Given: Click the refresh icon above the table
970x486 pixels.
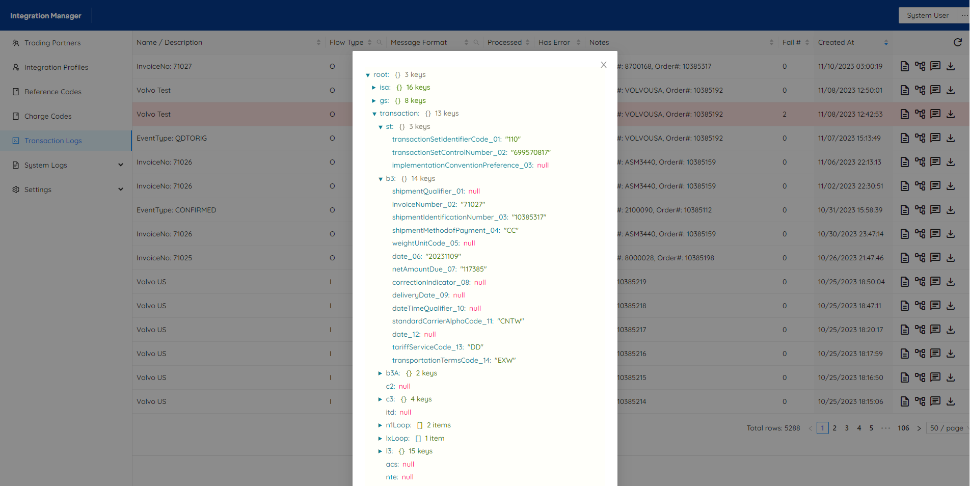Looking at the screenshot, I should tap(957, 43).
